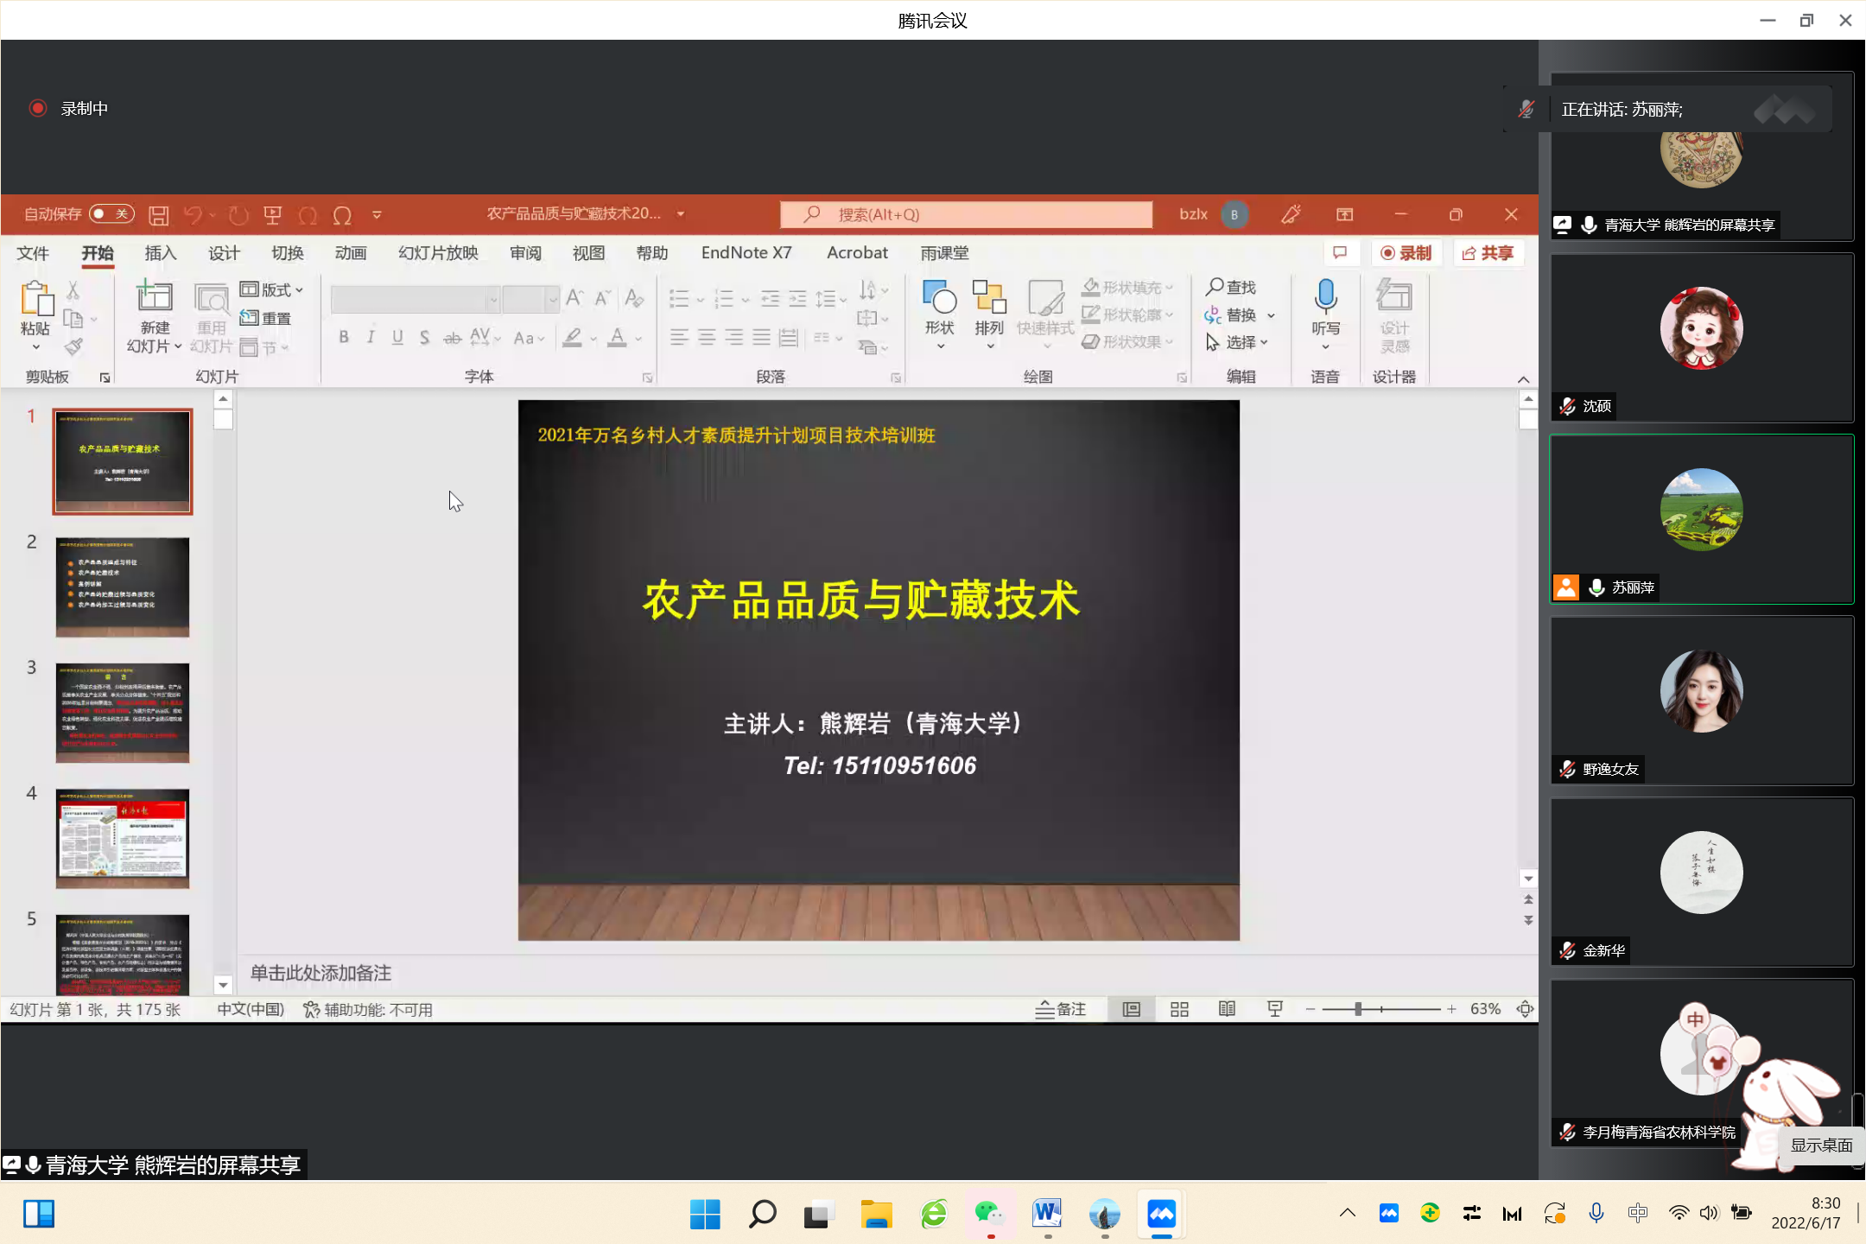Viewport: 1866px width, 1244px height.
Task: Click the Design Ideas icon
Action: click(1394, 296)
